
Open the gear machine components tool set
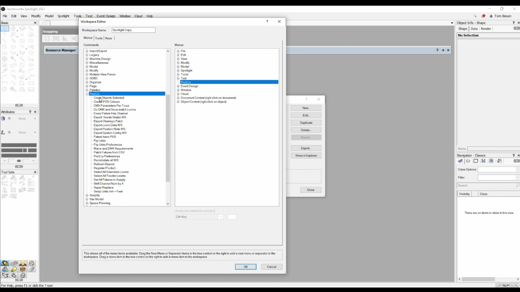point(23,275)
